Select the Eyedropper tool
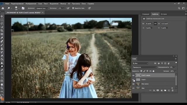 [2, 38]
